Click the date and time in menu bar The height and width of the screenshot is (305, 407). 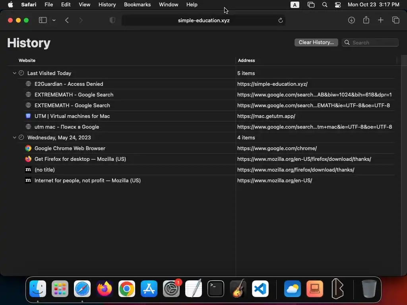[373, 5]
